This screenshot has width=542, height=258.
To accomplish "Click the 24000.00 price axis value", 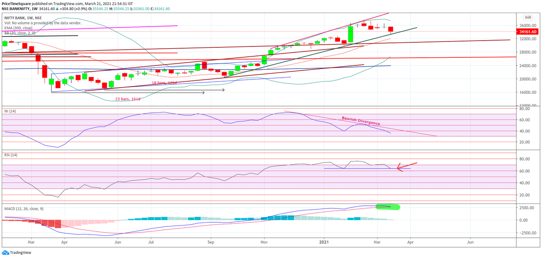I will pos(528,66).
